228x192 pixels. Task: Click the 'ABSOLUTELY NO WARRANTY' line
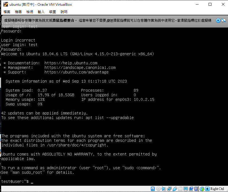click(x=79, y=154)
